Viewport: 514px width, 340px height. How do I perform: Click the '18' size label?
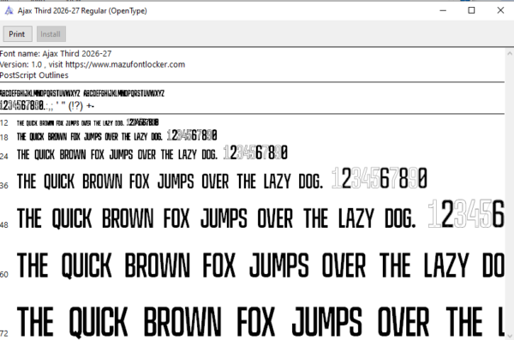(4, 137)
